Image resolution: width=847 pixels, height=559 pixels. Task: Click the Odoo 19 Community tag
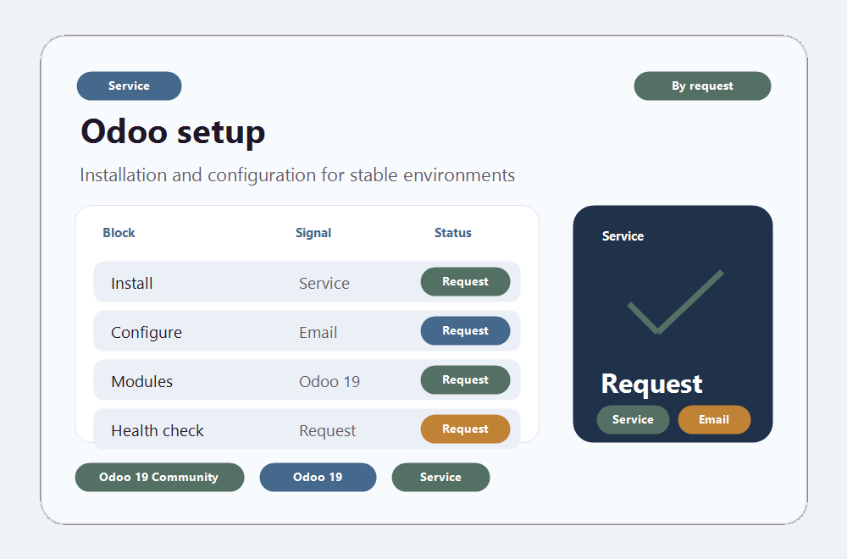coord(159,477)
